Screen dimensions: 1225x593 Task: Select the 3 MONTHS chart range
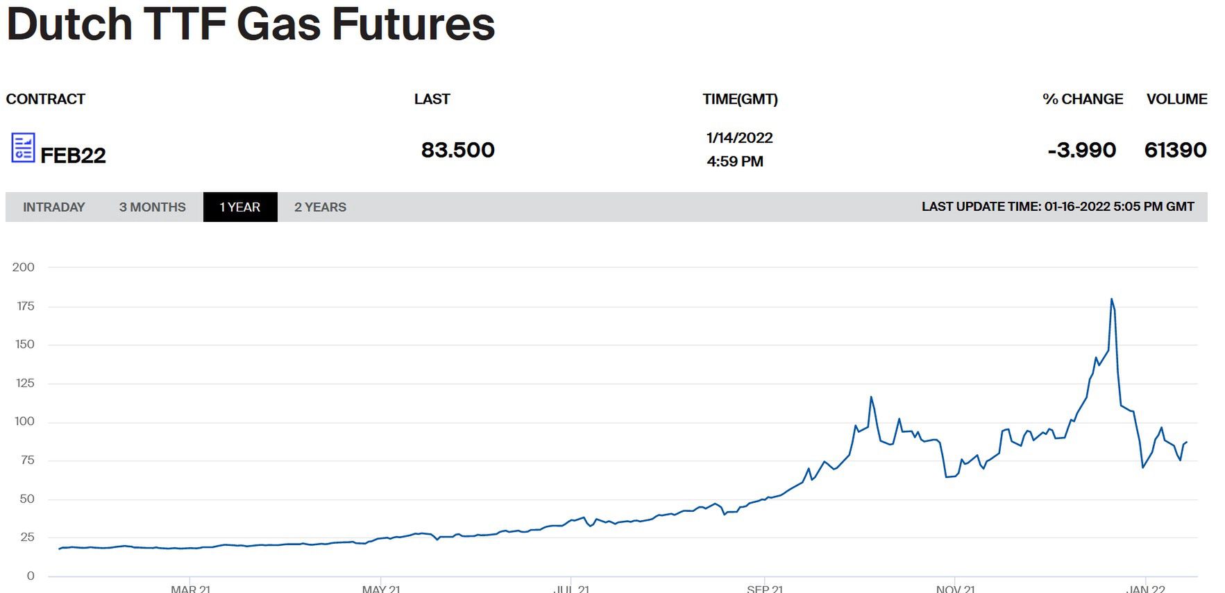coord(152,207)
